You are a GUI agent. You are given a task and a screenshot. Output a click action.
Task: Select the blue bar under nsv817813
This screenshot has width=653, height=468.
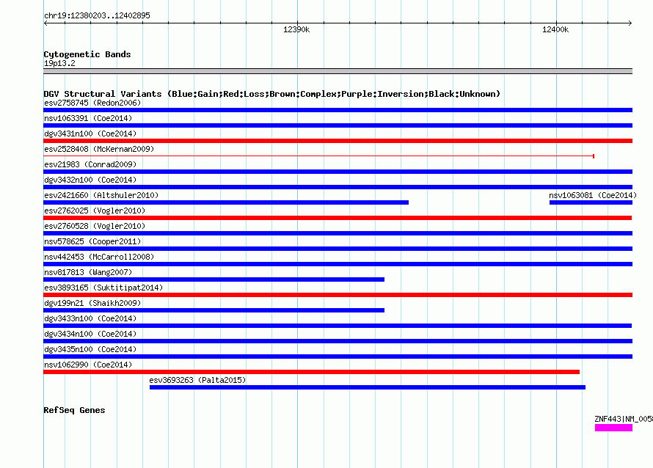(x=214, y=279)
